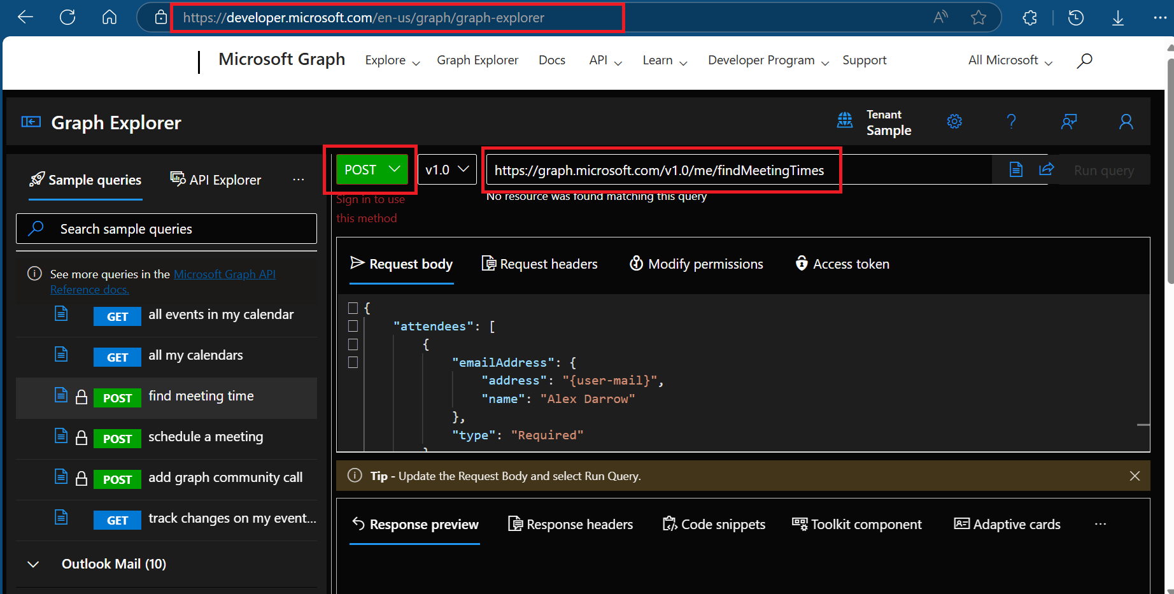Switch to the API Explorer tab

tap(216, 180)
